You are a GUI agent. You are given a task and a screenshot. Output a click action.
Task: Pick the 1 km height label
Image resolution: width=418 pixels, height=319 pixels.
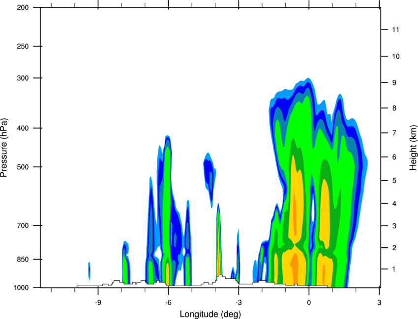pos(394,269)
